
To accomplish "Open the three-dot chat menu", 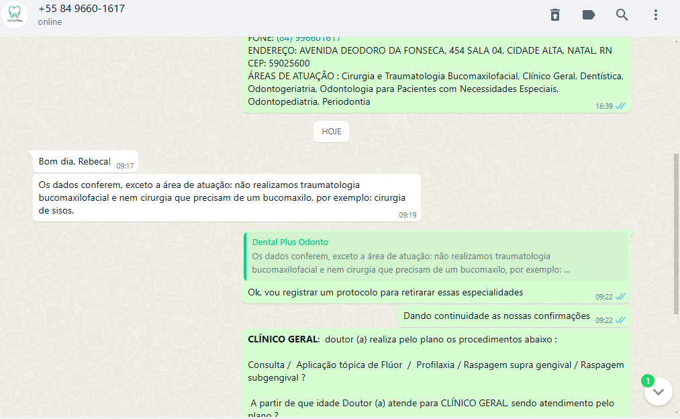I will (x=656, y=15).
